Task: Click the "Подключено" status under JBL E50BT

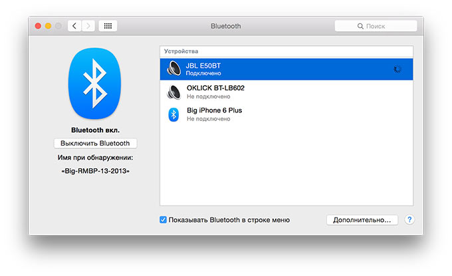Action: [x=203, y=73]
